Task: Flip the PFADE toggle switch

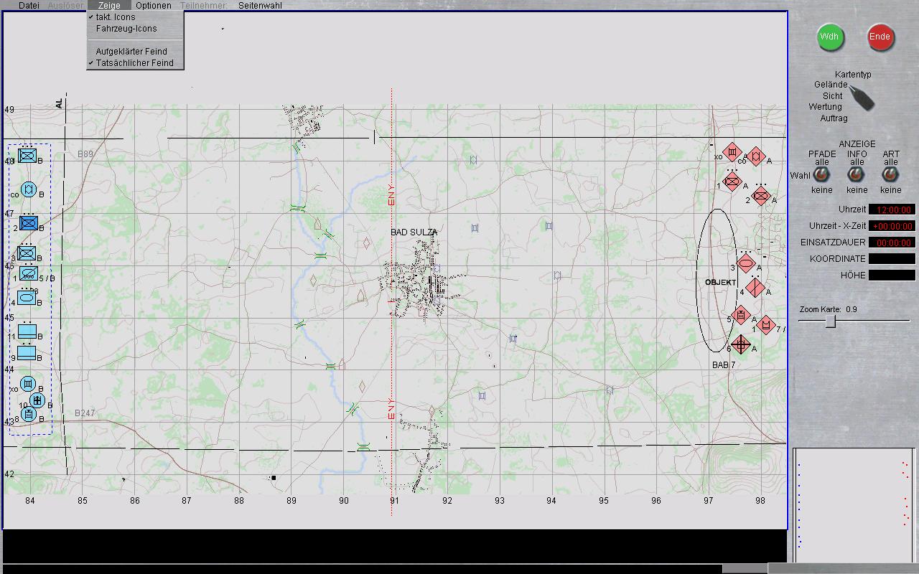Action: [821, 174]
